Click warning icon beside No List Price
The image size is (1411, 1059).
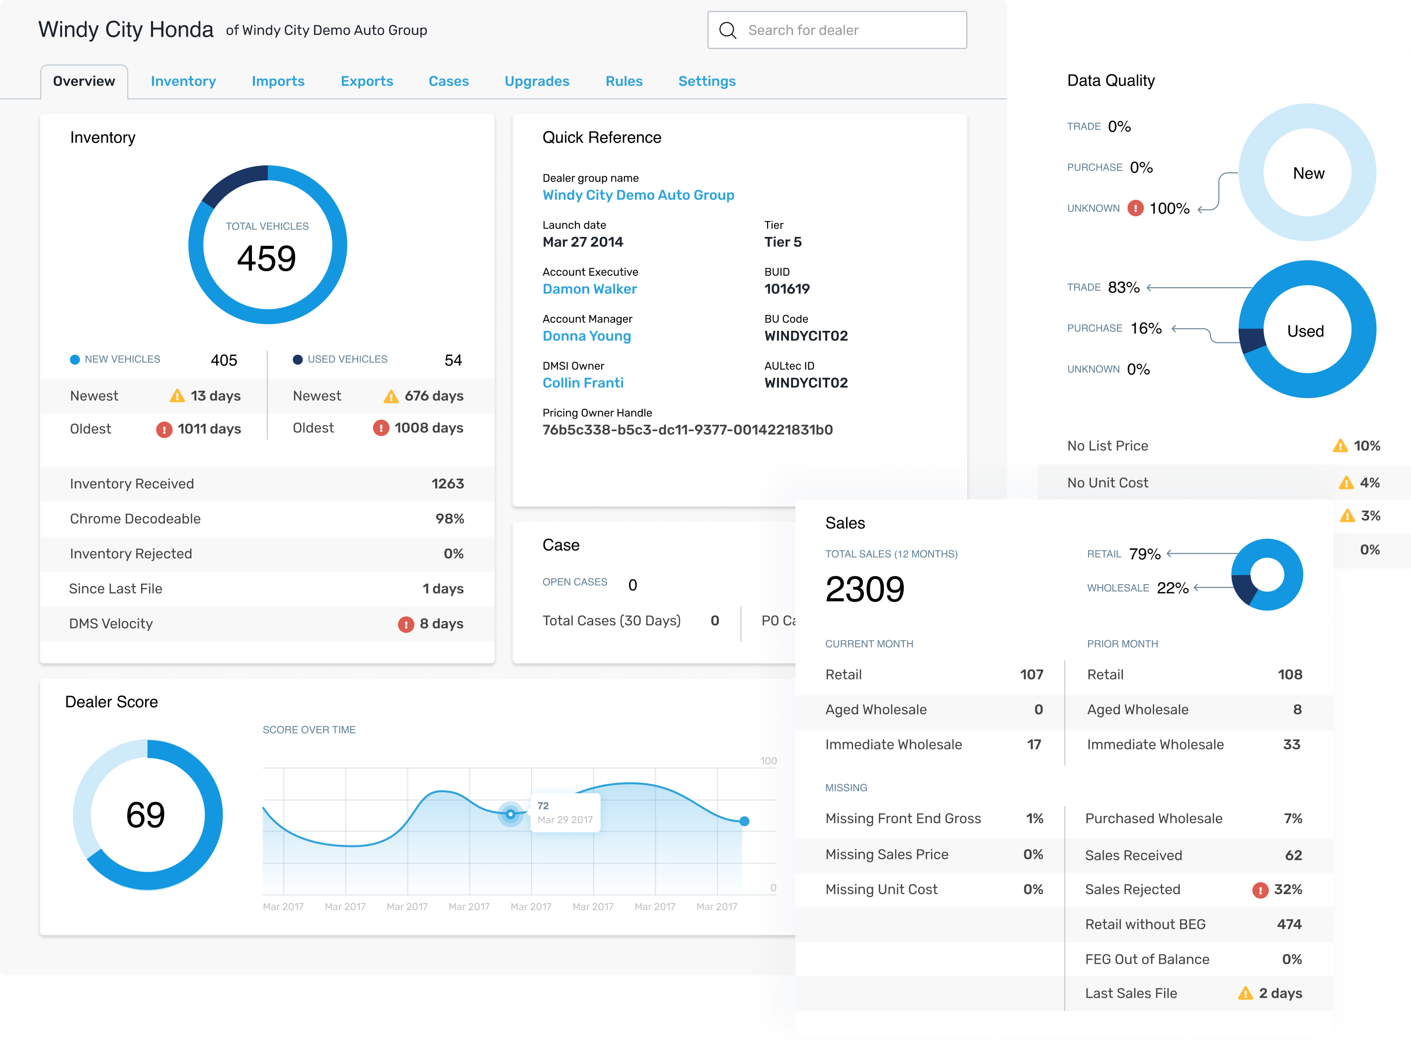click(x=1340, y=446)
